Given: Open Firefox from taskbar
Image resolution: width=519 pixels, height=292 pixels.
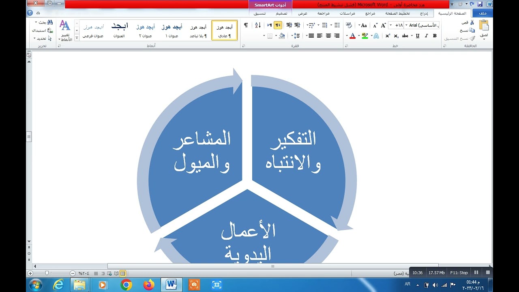Looking at the screenshot, I should pos(149,285).
